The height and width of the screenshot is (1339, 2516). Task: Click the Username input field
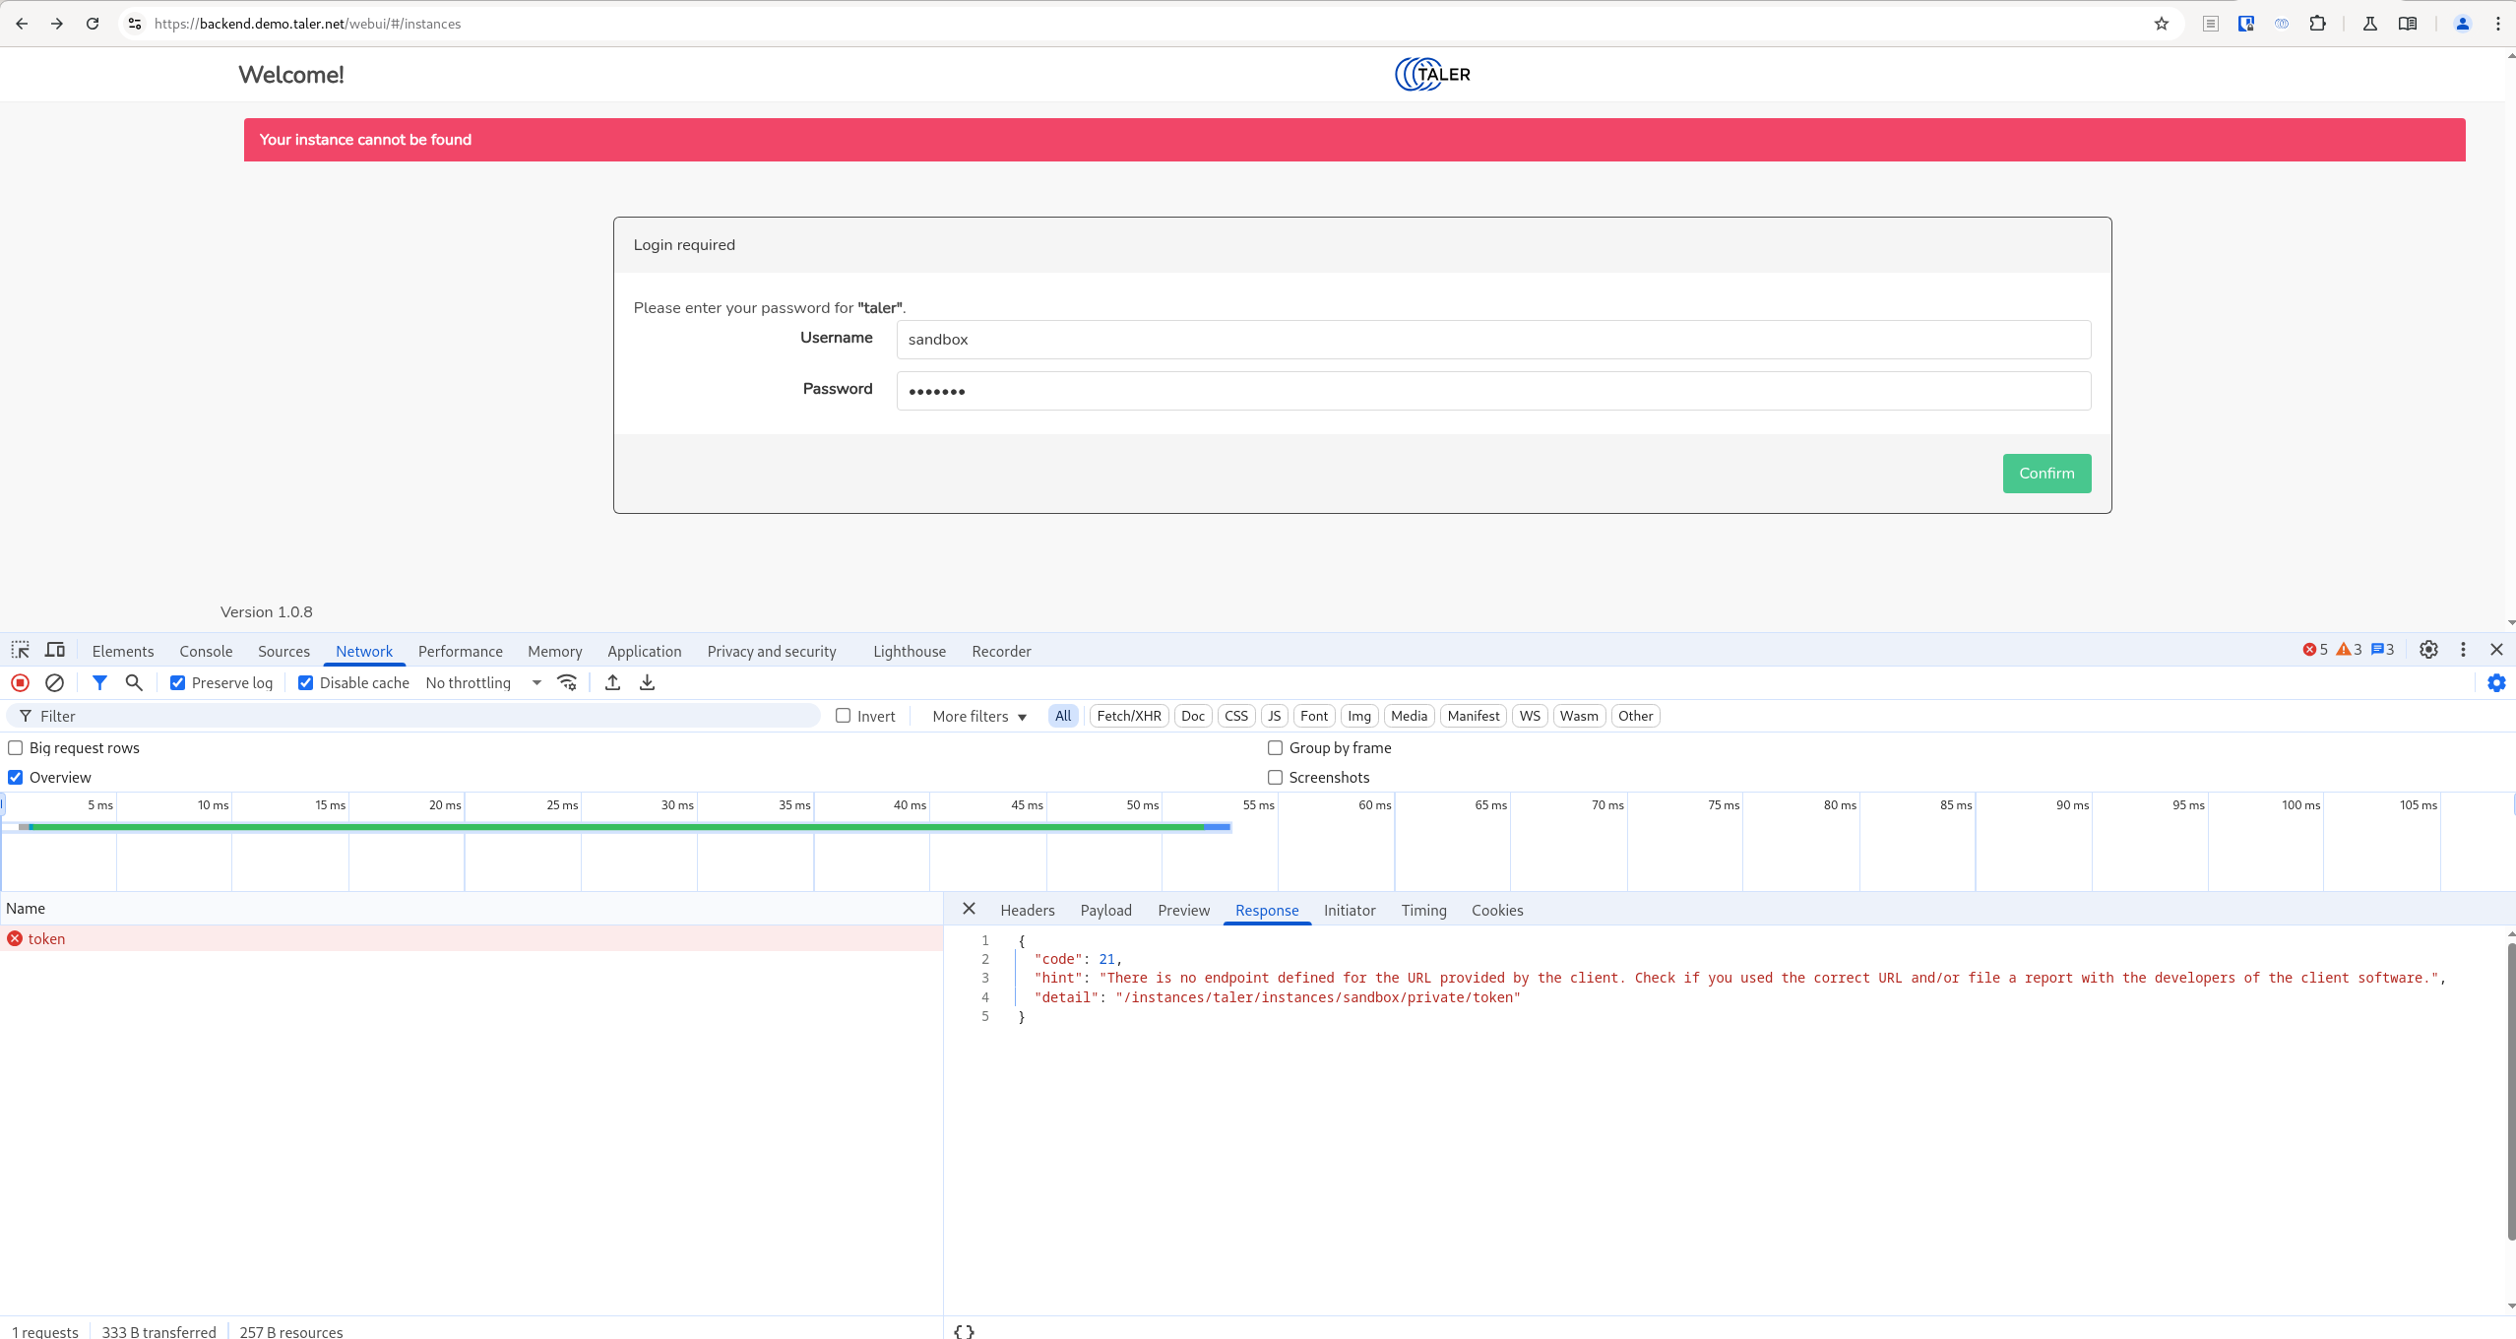(1492, 340)
